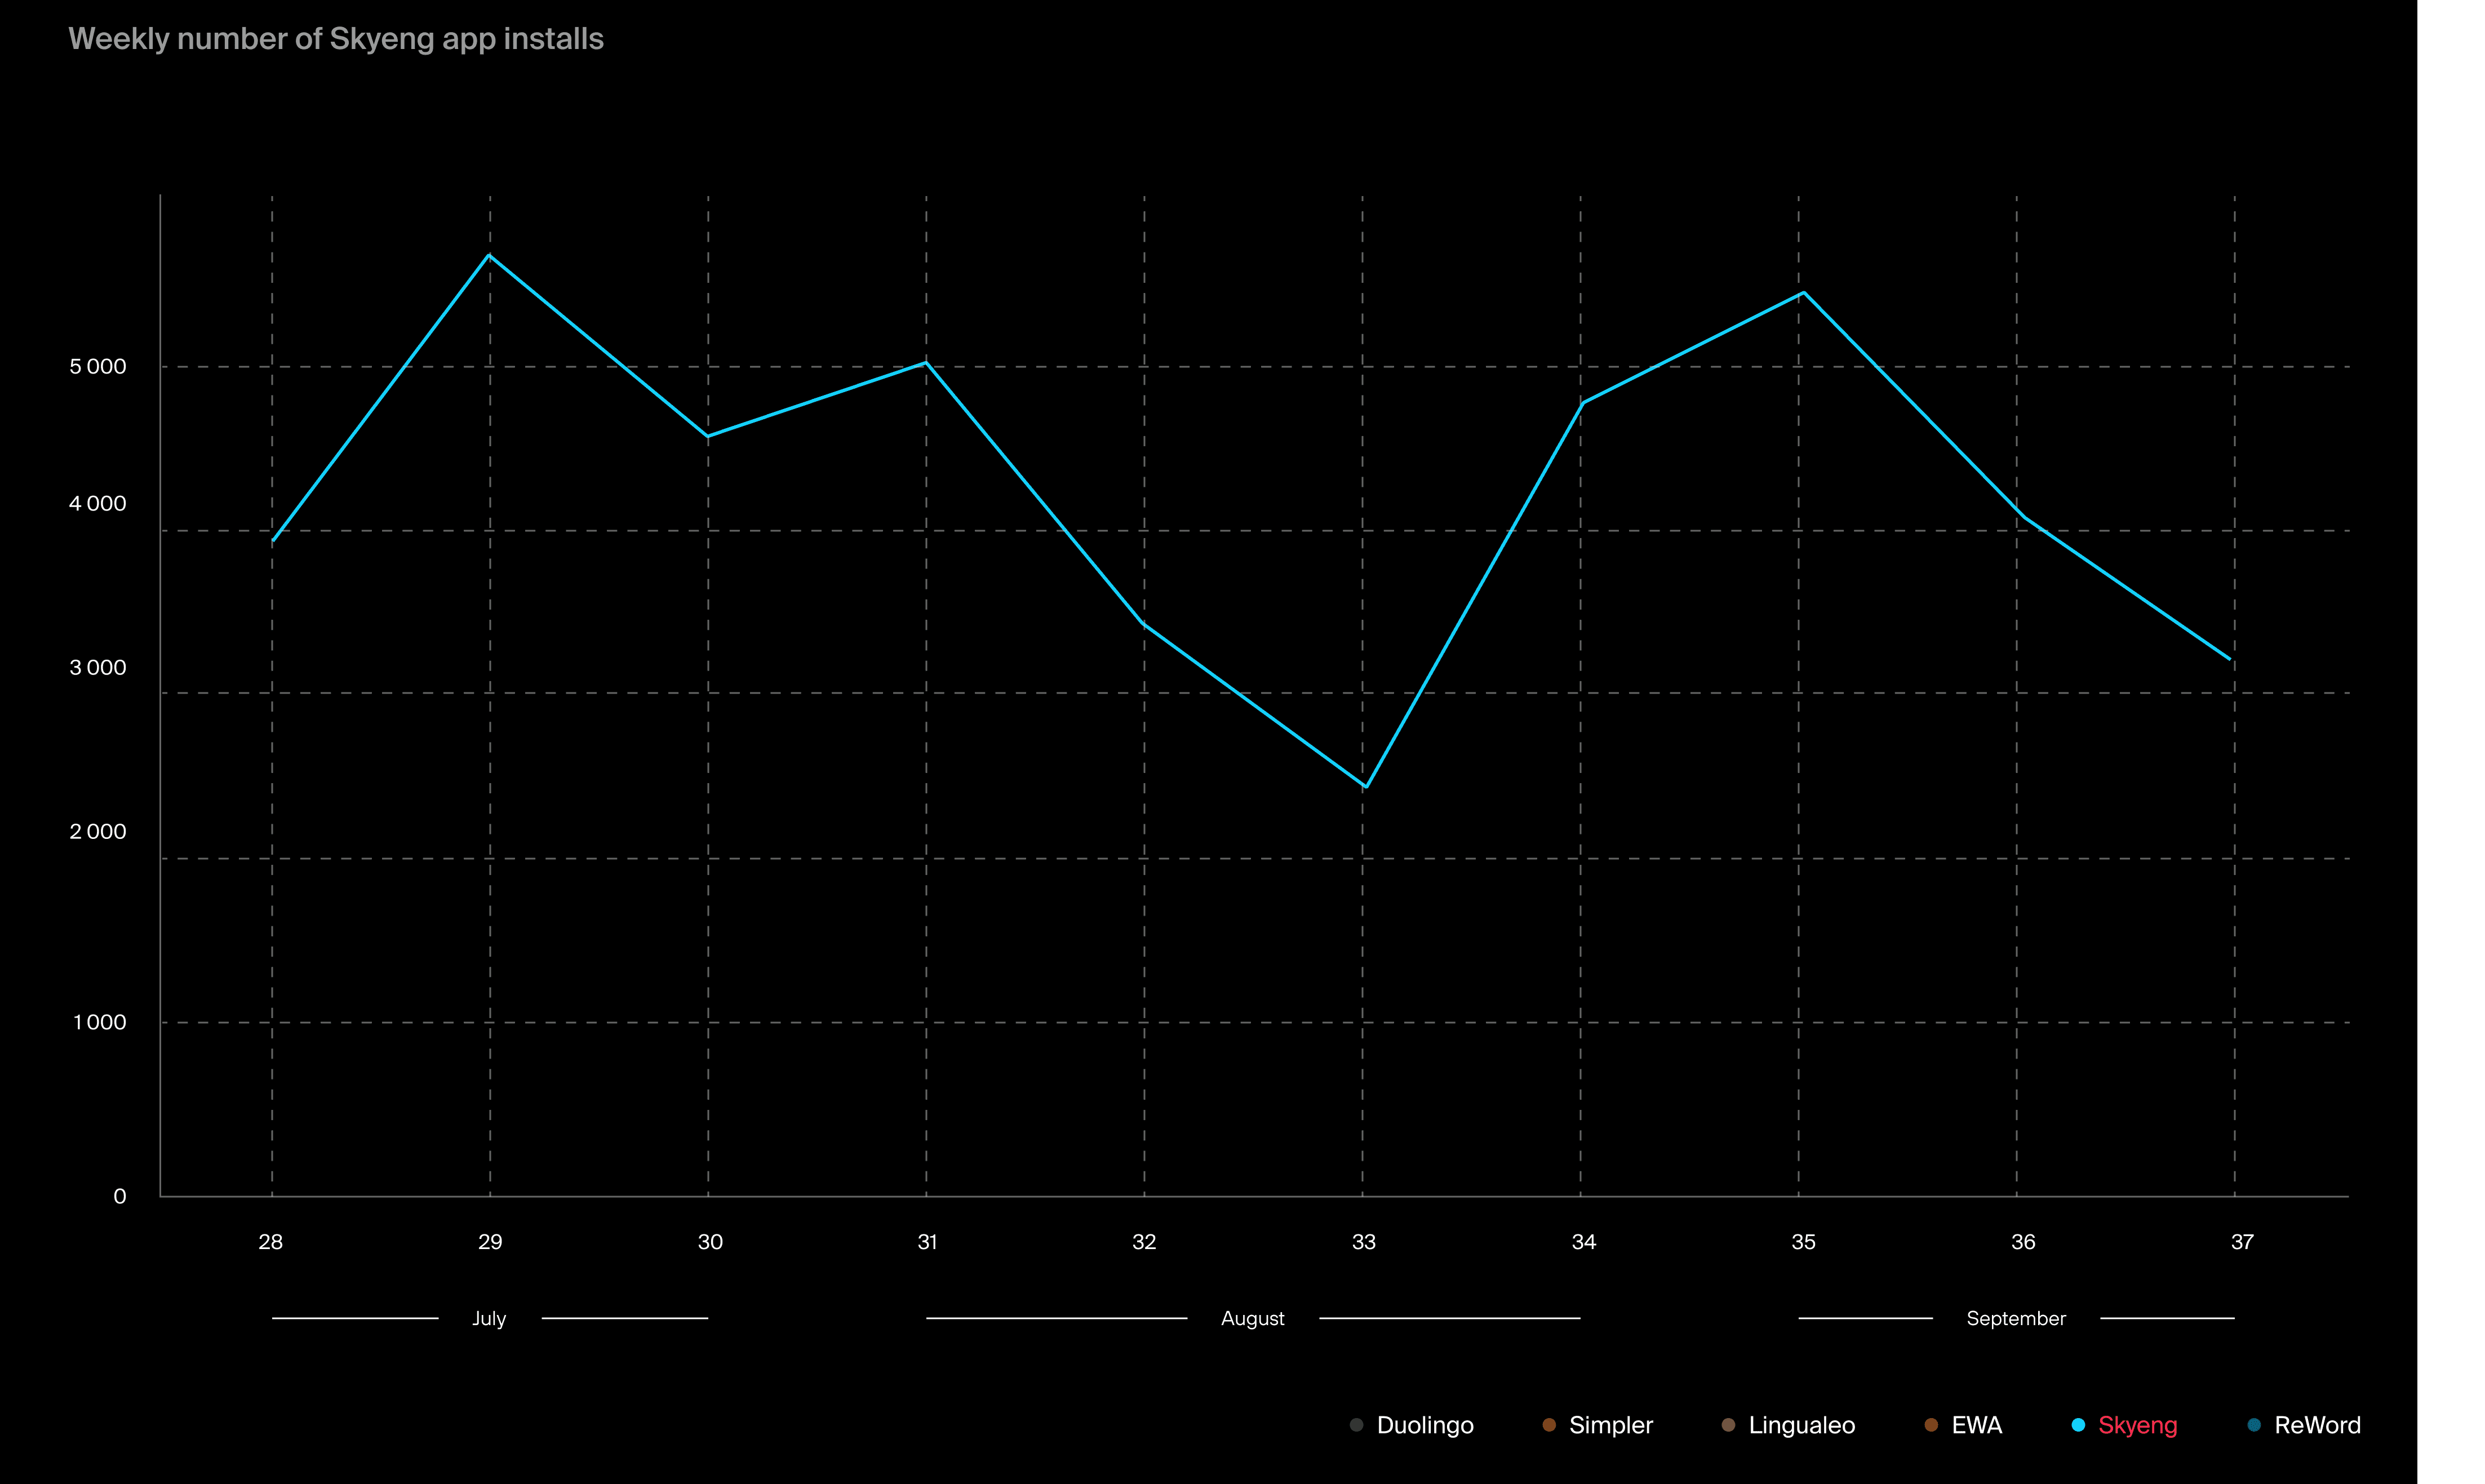2485x1484 pixels.
Task: Show the Simpler series via its label
Action: click(x=1611, y=1425)
